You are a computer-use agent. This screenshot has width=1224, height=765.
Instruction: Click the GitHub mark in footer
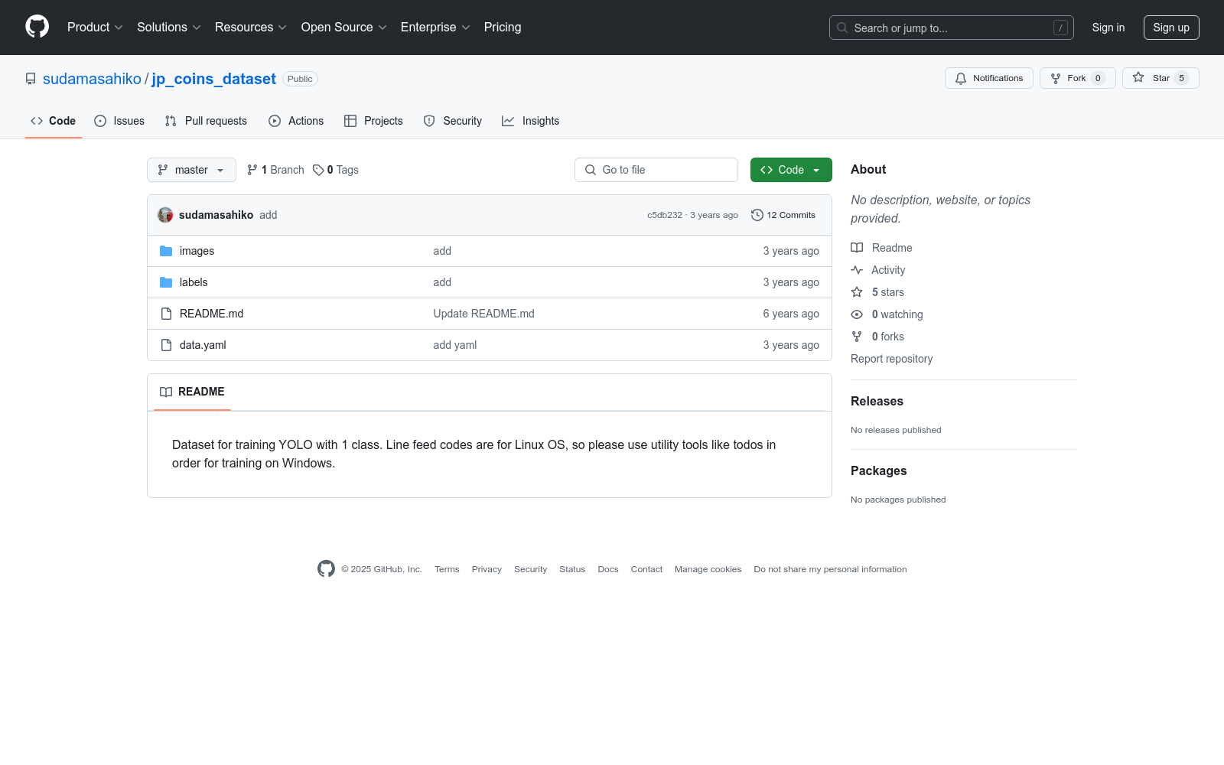(326, 569)
